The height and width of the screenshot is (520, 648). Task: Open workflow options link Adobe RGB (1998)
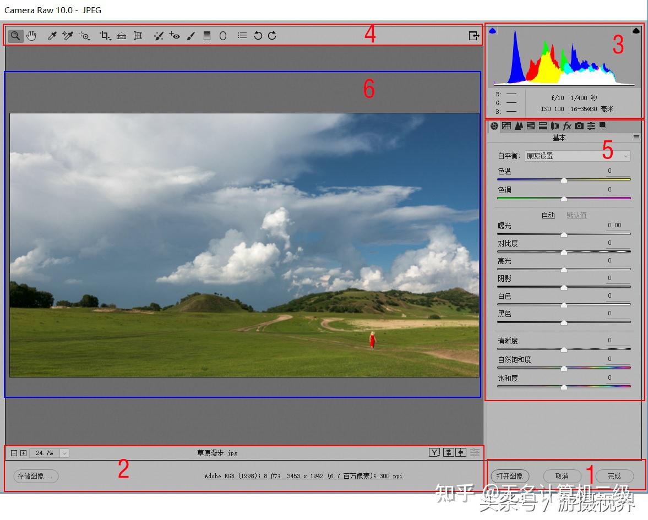[x=303, y=476]
